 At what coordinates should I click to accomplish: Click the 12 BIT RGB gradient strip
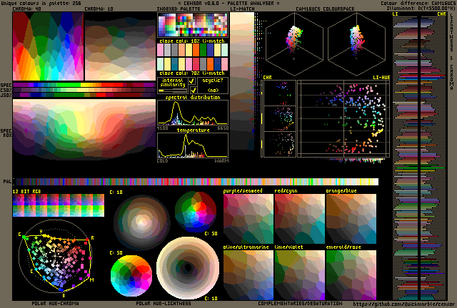pyautogui.click(x=58, y=205)
